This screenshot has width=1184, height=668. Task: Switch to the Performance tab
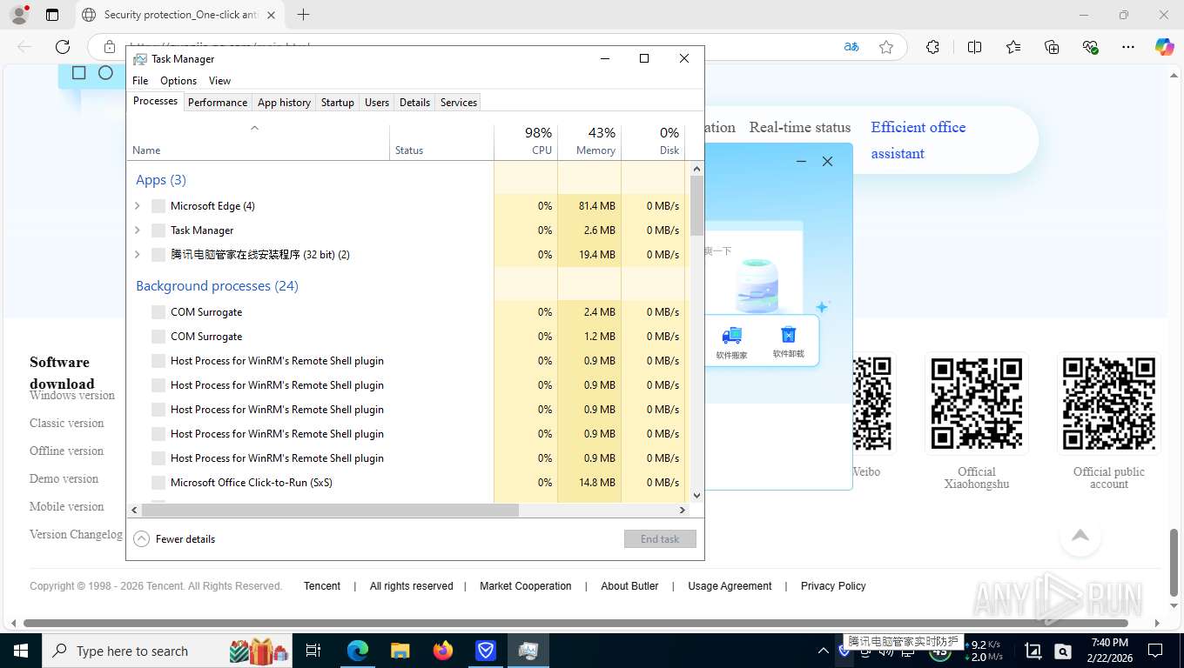click(x=218, y=102)
